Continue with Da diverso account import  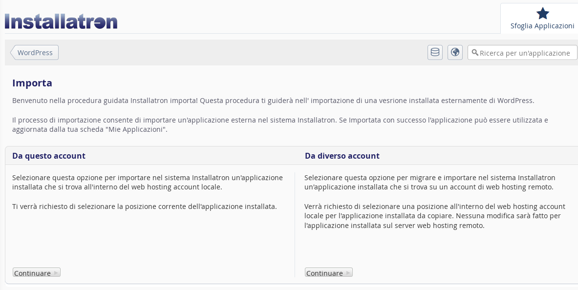[328, 273]
